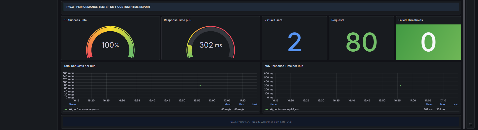
Task: Open the K6 Success Rate panel title
Action: click(x=75, y=20)
